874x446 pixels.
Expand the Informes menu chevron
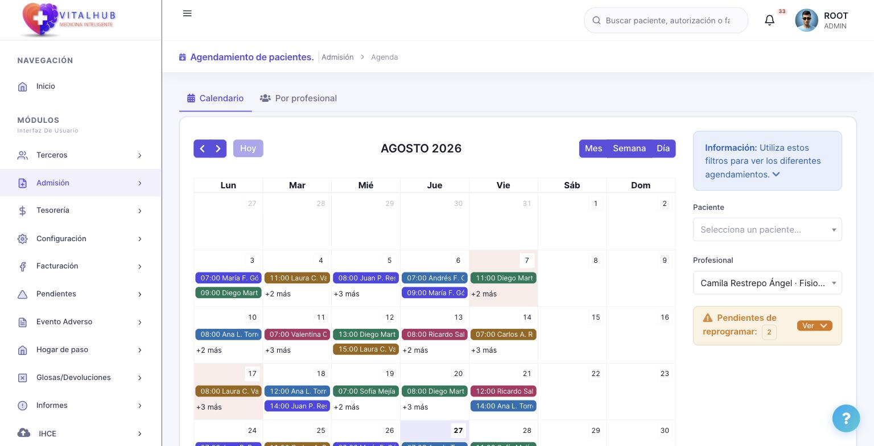tap(140, 406)
